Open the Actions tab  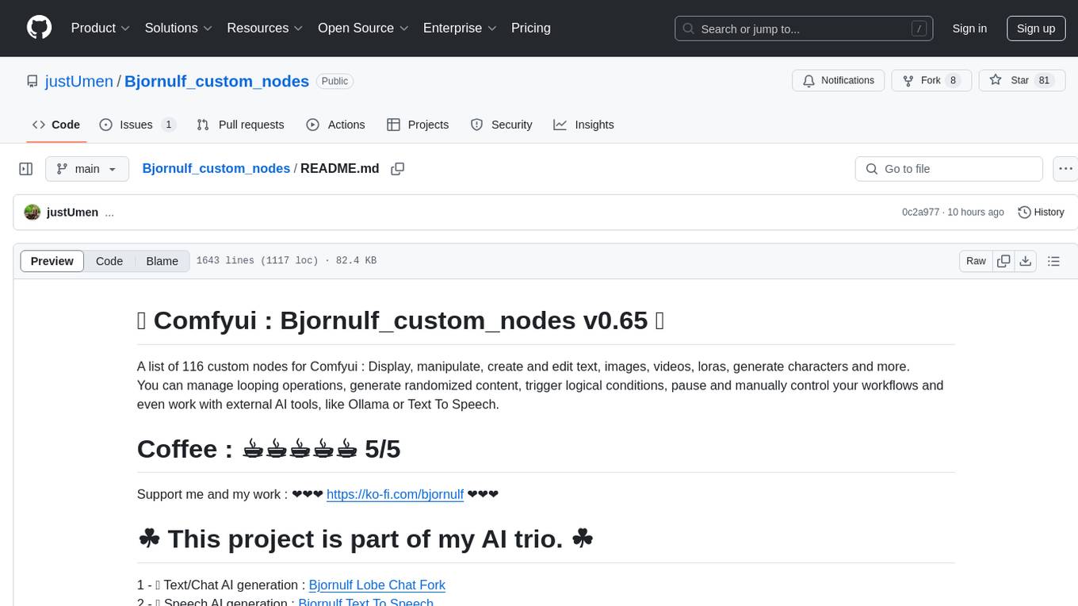(x=335, y=125)
